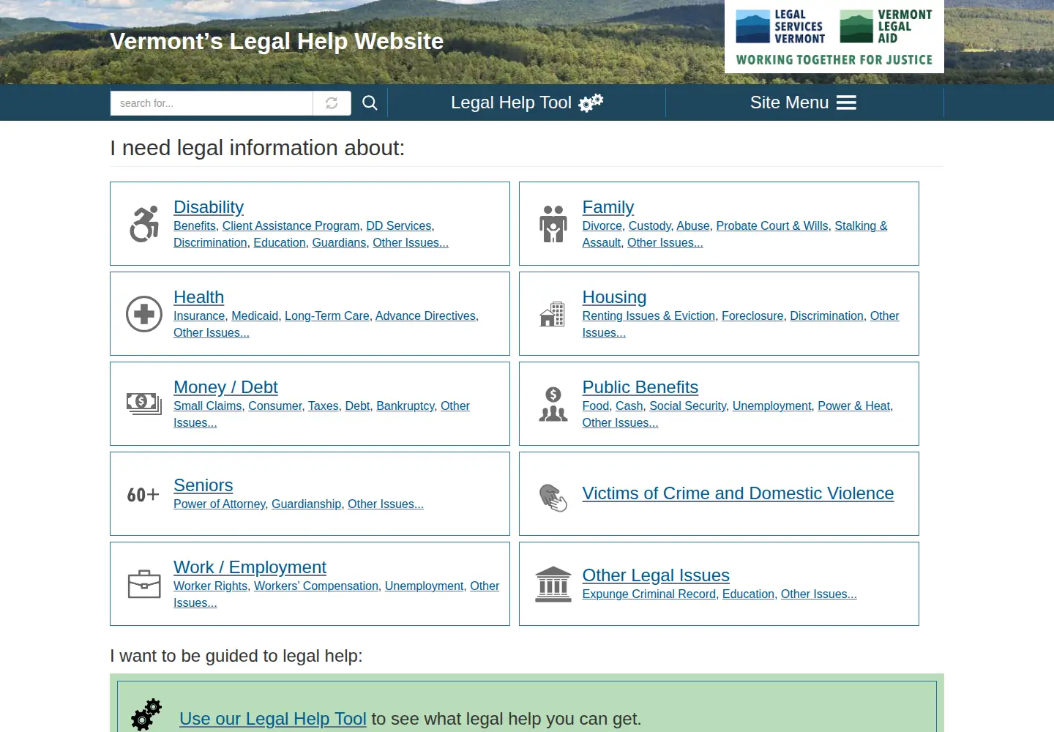Click the Health medical cross icon
Viewport: 1054px width, 732px height.
pyautogui.click(x=144, y=314)
